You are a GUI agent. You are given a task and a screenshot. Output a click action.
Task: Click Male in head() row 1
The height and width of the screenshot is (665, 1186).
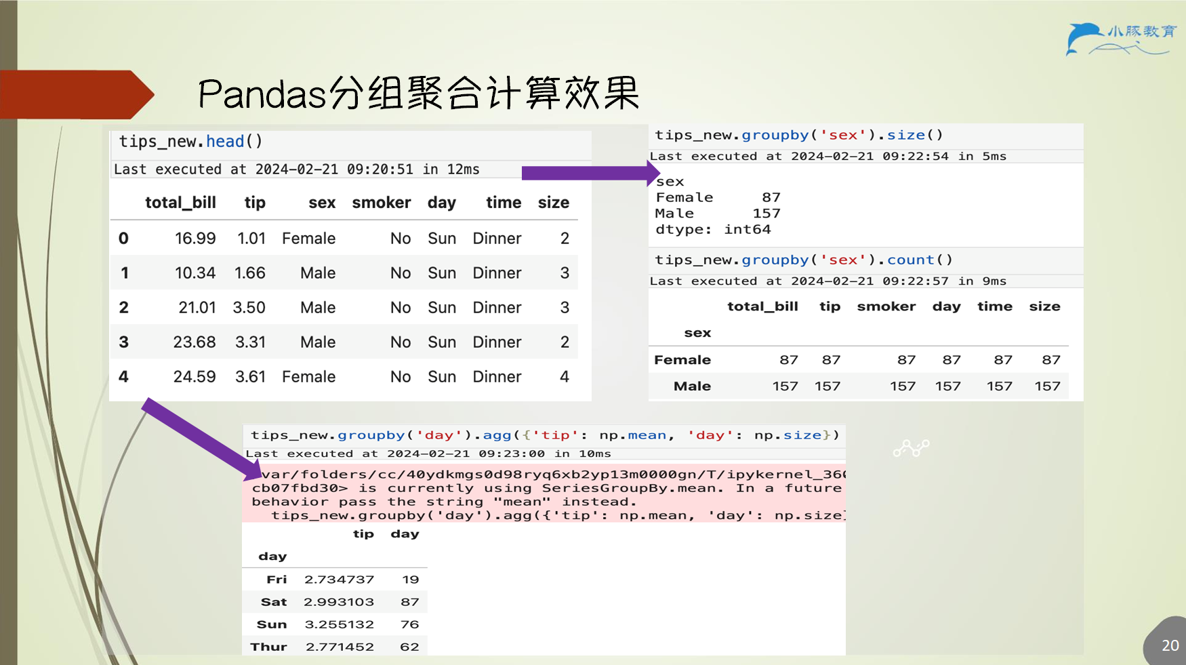click(318, 273)
